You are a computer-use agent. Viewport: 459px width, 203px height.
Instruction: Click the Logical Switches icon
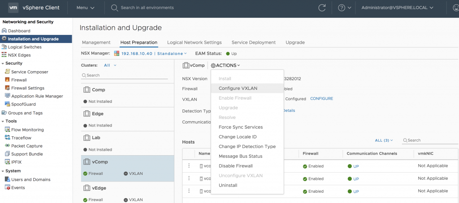[x=4, y=47]
